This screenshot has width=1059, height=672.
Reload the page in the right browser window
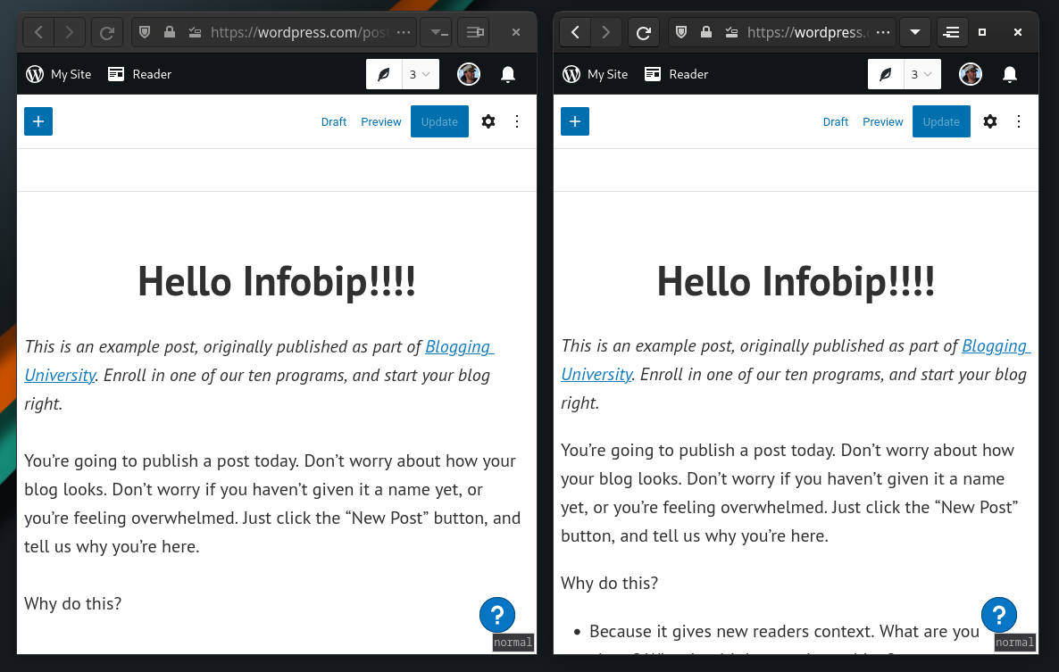coord(644,32)
